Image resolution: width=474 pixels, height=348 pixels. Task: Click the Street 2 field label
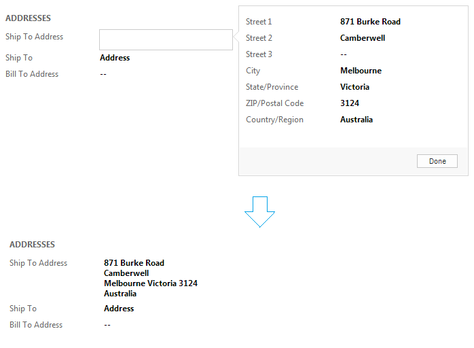[x=259, y=38]
